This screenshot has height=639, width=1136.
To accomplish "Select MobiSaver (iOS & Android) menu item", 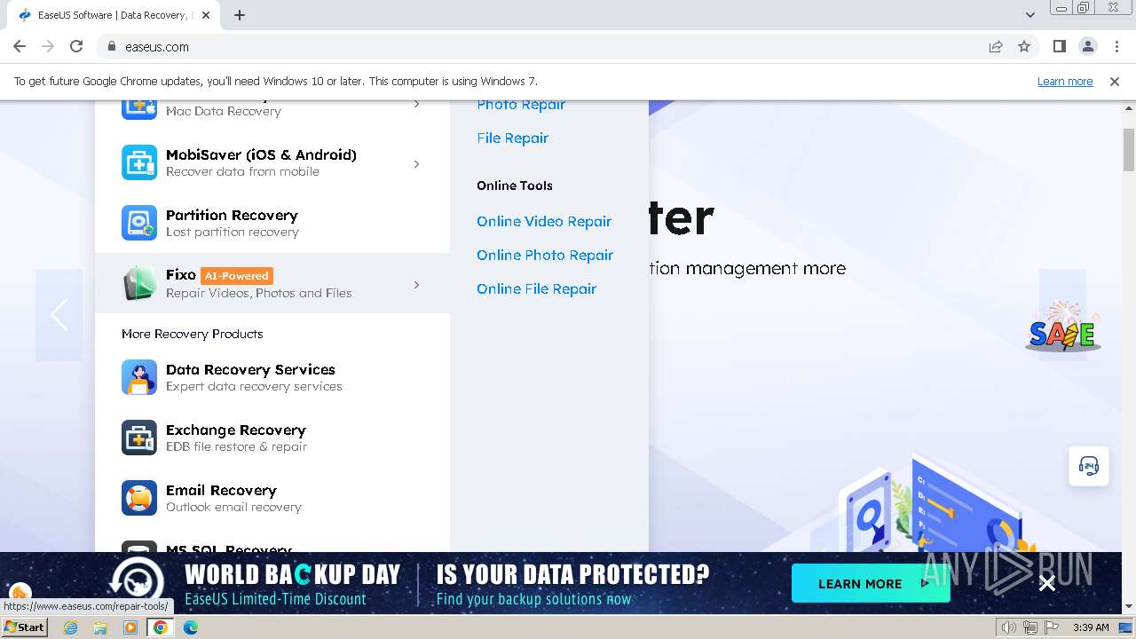I will coord(272,162).
